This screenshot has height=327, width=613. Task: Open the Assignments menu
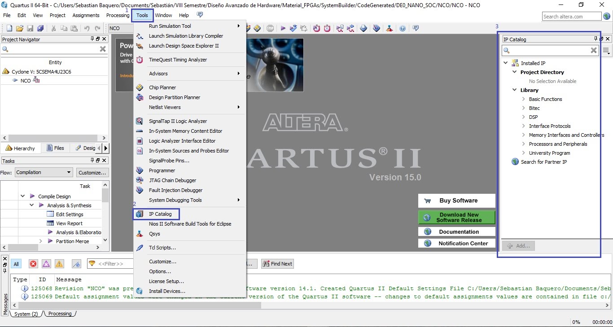click(86, 15)
